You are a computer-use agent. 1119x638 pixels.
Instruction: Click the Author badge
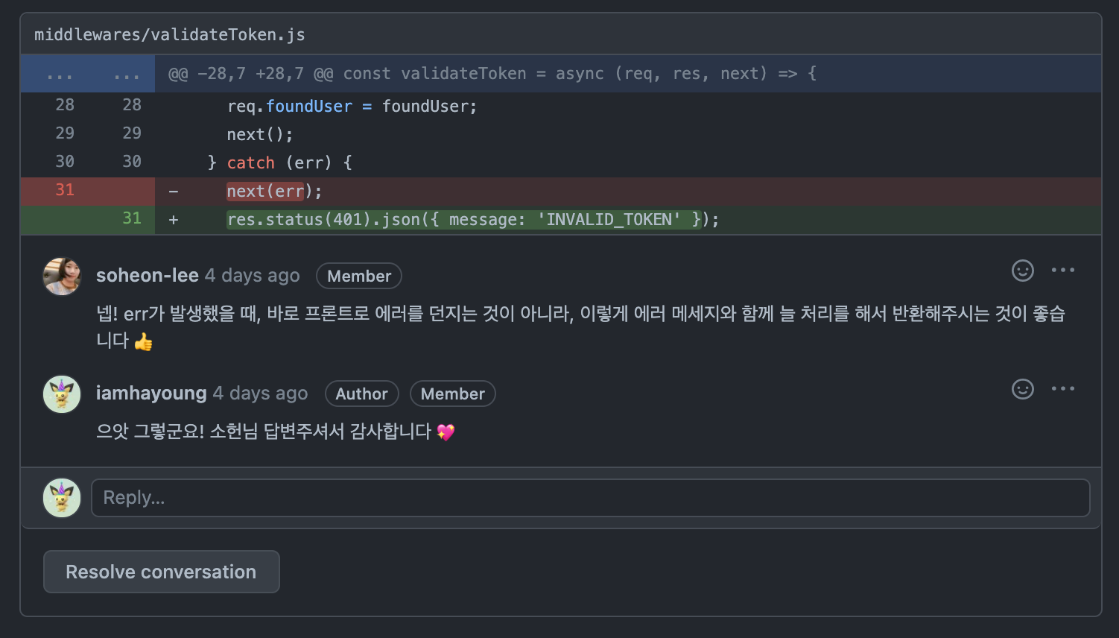[x=361, y=394]
